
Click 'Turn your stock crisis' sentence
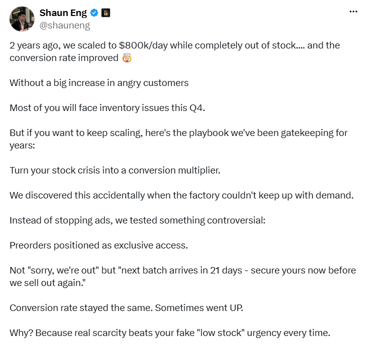115,170
